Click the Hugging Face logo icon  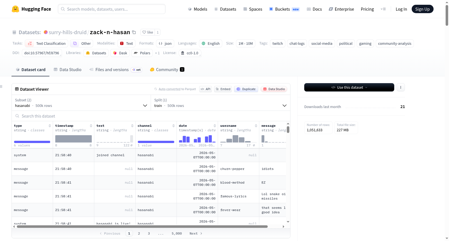point(15,9)
